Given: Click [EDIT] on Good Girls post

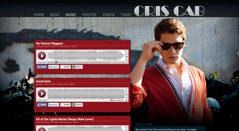Looking at the screenshot, I should tap(72, 84).
